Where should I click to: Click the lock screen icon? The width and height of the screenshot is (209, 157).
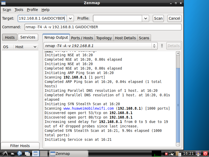click(x=198, y=154)
